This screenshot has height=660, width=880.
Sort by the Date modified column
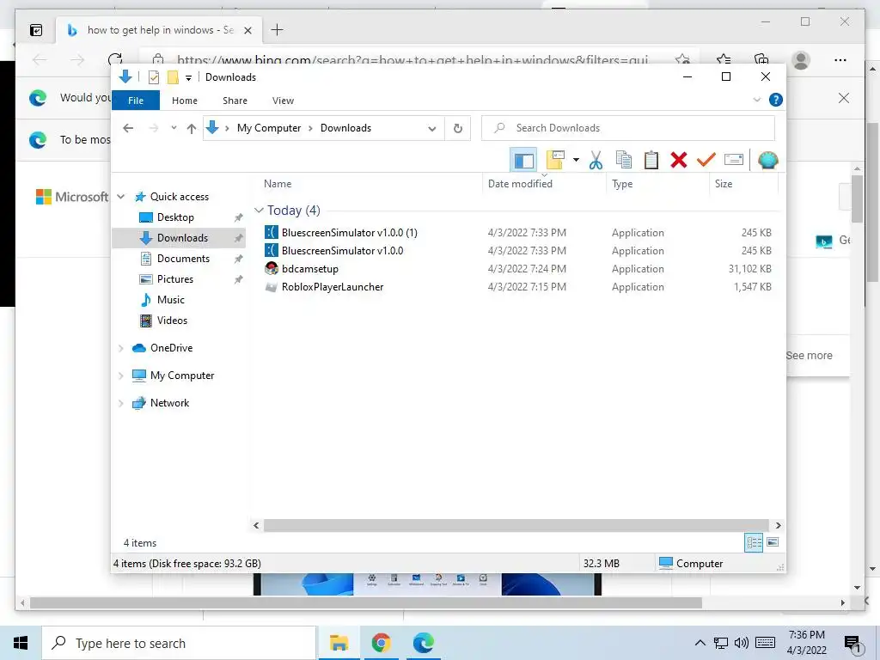(x=520, y=184)
